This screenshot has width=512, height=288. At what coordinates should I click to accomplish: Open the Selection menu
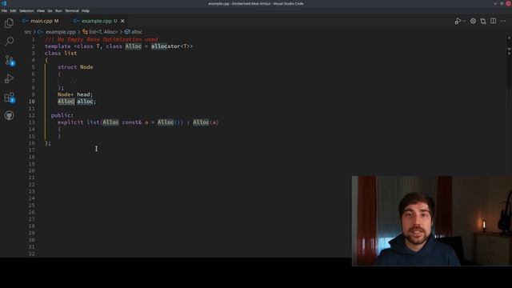(x=26, y=10)
